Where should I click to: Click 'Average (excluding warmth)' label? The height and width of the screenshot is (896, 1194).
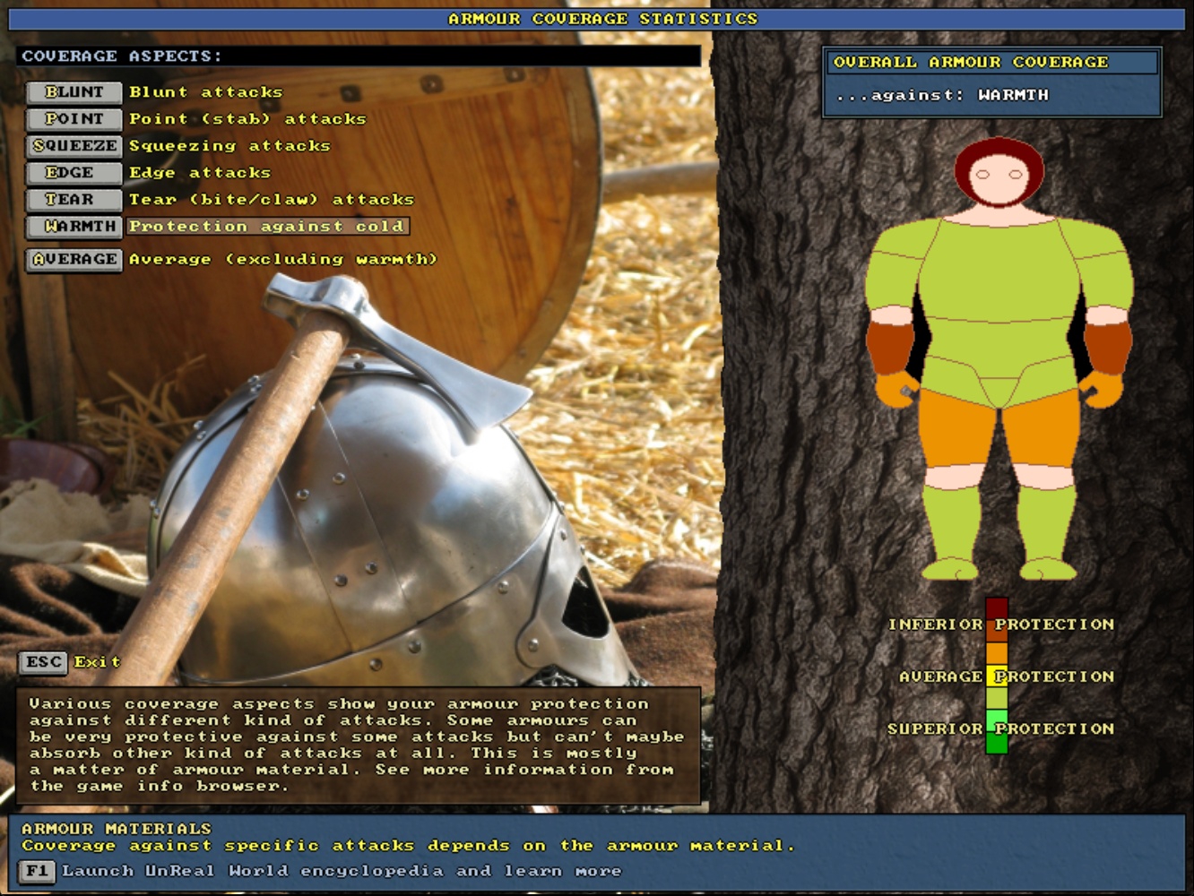click(x=283, y=260)
